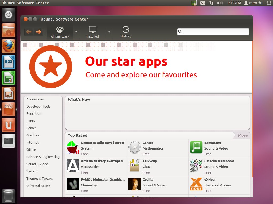273x204 pixels.
Task: Click the Gnome Batalla Naval server boat icon
Action: click(x=73, y=147)
